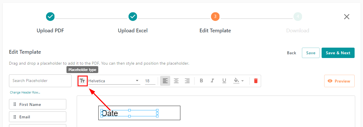The width and height of the screenshot is (363, 127).
Task: Toggle bold formatting
Action: [x=201, y=81]
